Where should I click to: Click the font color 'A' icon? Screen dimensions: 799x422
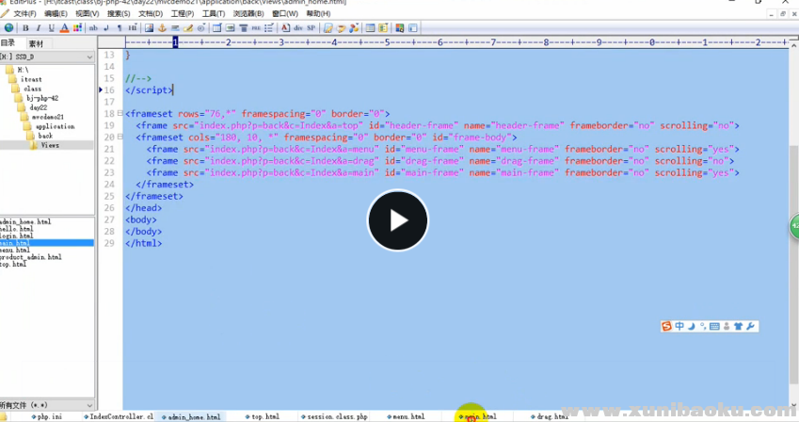[64, 28]
